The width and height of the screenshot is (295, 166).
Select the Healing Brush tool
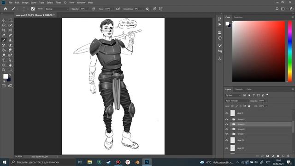[10, 35]
